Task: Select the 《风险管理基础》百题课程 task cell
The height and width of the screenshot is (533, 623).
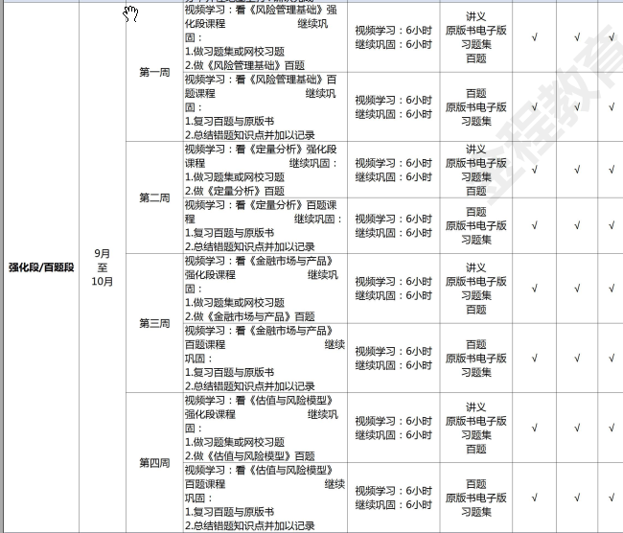Action: click(x=265, y=107)
